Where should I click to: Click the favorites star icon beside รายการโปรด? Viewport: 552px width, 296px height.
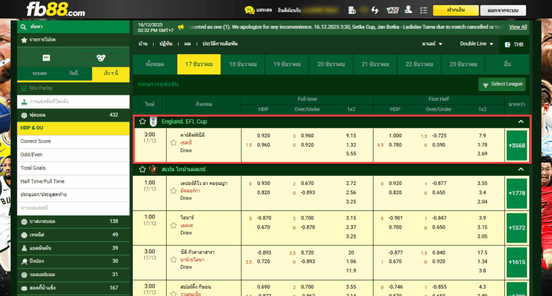24,40
